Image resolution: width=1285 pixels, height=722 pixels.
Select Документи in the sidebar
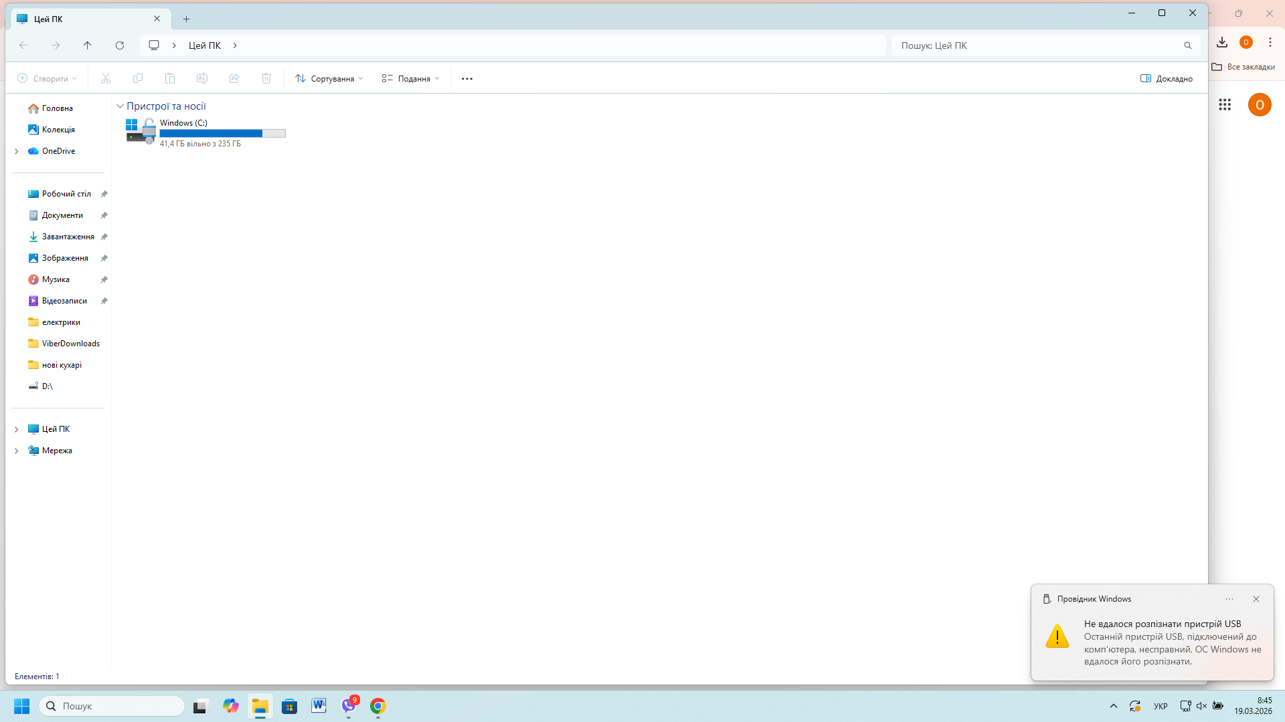[62, 215]
